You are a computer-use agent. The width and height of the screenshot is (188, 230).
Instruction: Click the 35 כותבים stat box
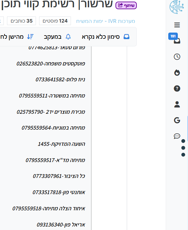point(21,21)
